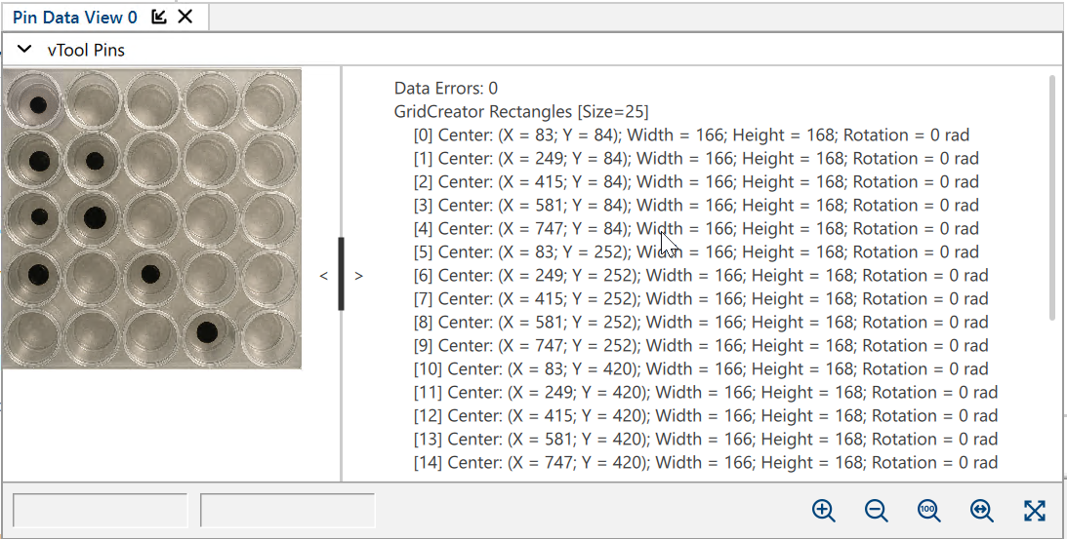Collapse image pane with left arrow
The height and width of the screenshot is (539, 1067).
[x=323, y=276]
